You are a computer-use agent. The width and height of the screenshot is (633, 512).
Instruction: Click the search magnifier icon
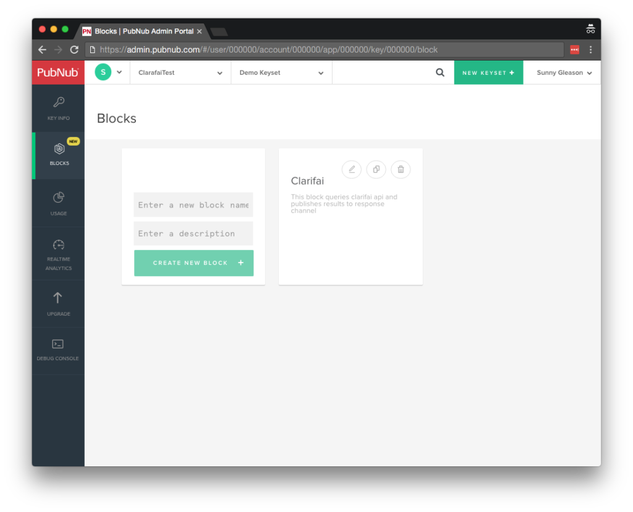[x=440, y=72]
